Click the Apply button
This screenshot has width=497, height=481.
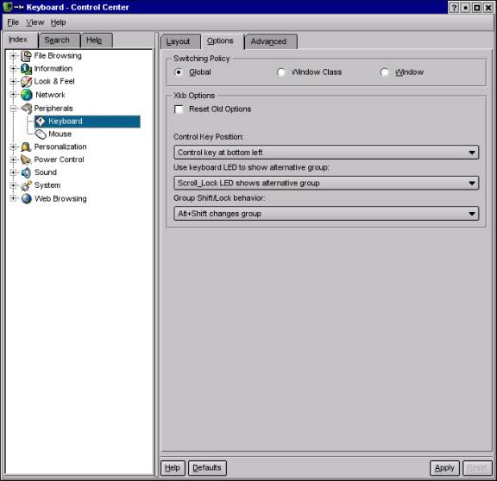[x=444, y=468]
